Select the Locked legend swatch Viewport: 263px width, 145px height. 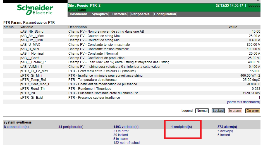coord(218,111)
